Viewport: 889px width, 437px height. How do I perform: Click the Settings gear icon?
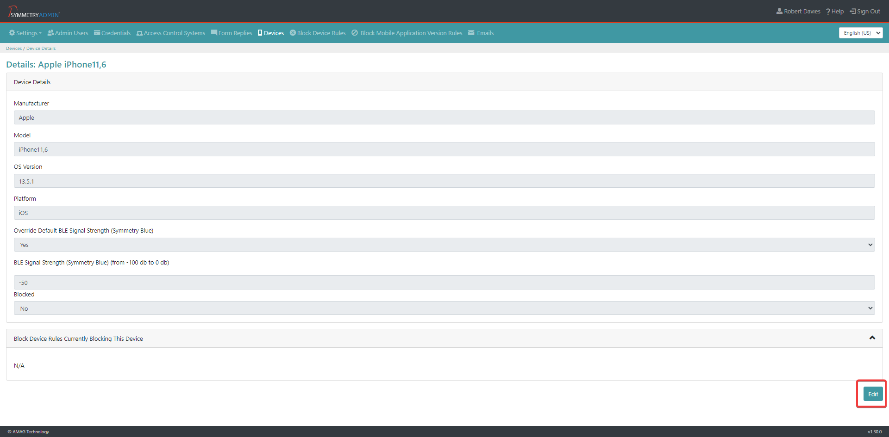[12, 33]
